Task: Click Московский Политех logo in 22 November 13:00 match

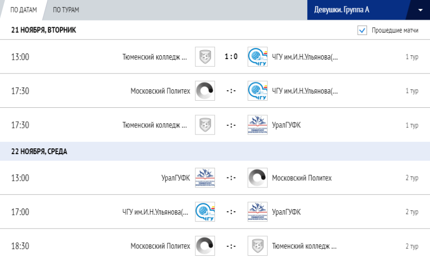Action: pyautogui.click(x=258, y=178)
